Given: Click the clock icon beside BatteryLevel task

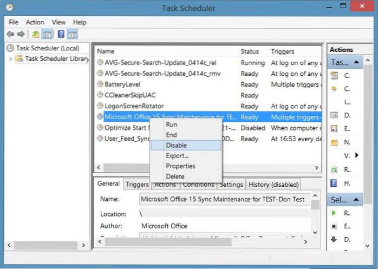Looking at the screenshot, I should coord(100,84).
